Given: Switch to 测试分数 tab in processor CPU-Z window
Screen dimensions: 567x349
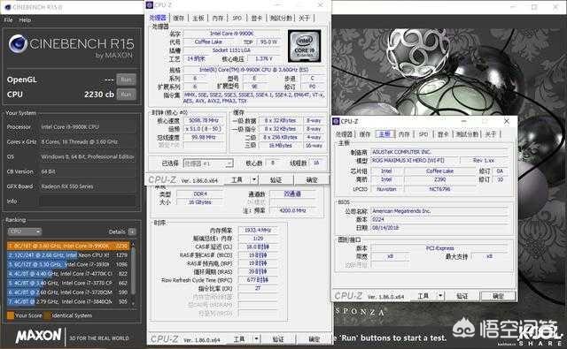Looking at the screenshot, I should [281, 18].
